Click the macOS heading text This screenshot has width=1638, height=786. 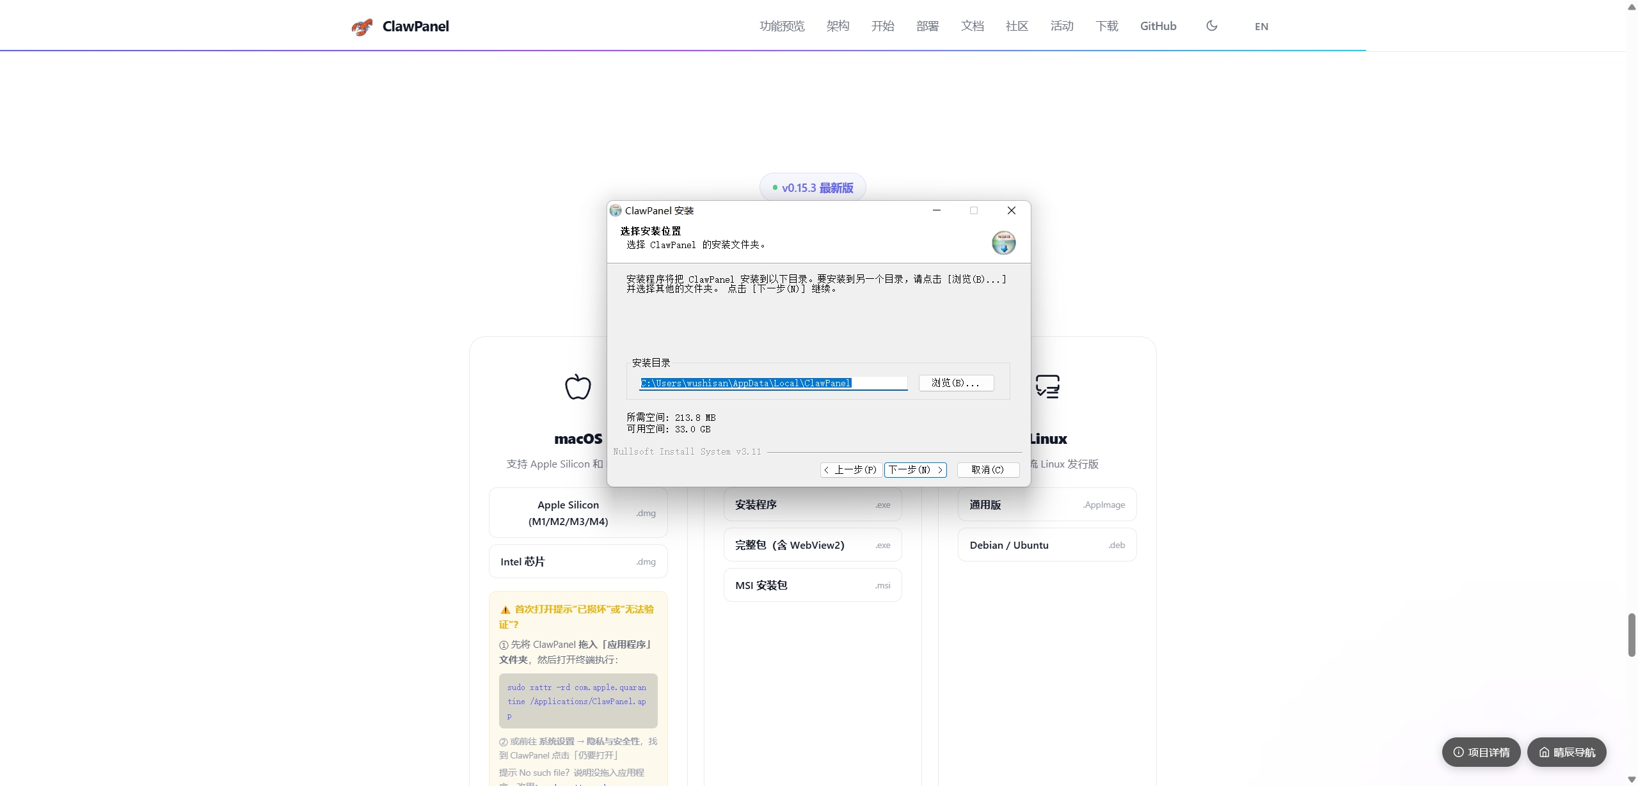click(578, 439)
